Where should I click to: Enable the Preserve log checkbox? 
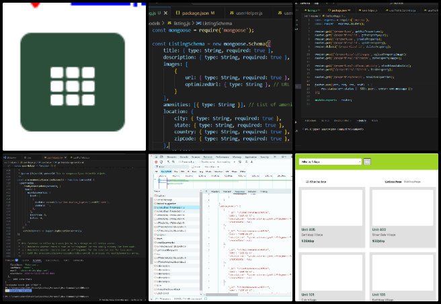[180, 162]
